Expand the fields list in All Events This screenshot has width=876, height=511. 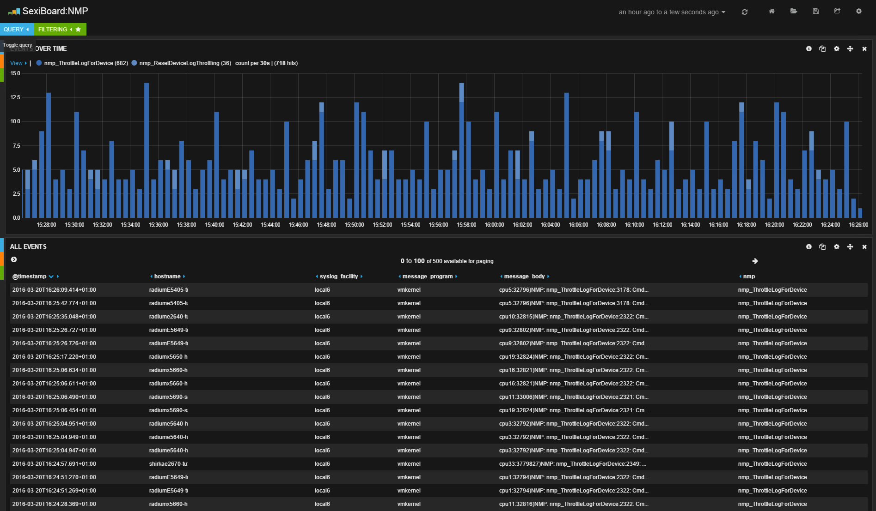(14, 260)
